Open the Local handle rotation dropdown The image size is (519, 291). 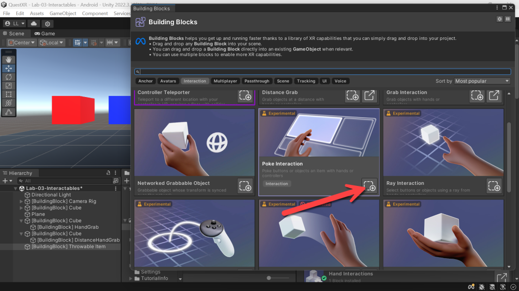click(51, 42)
